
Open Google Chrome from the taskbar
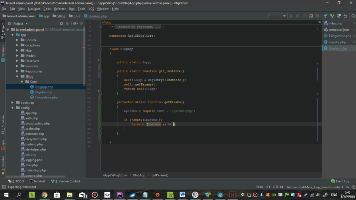44,195
